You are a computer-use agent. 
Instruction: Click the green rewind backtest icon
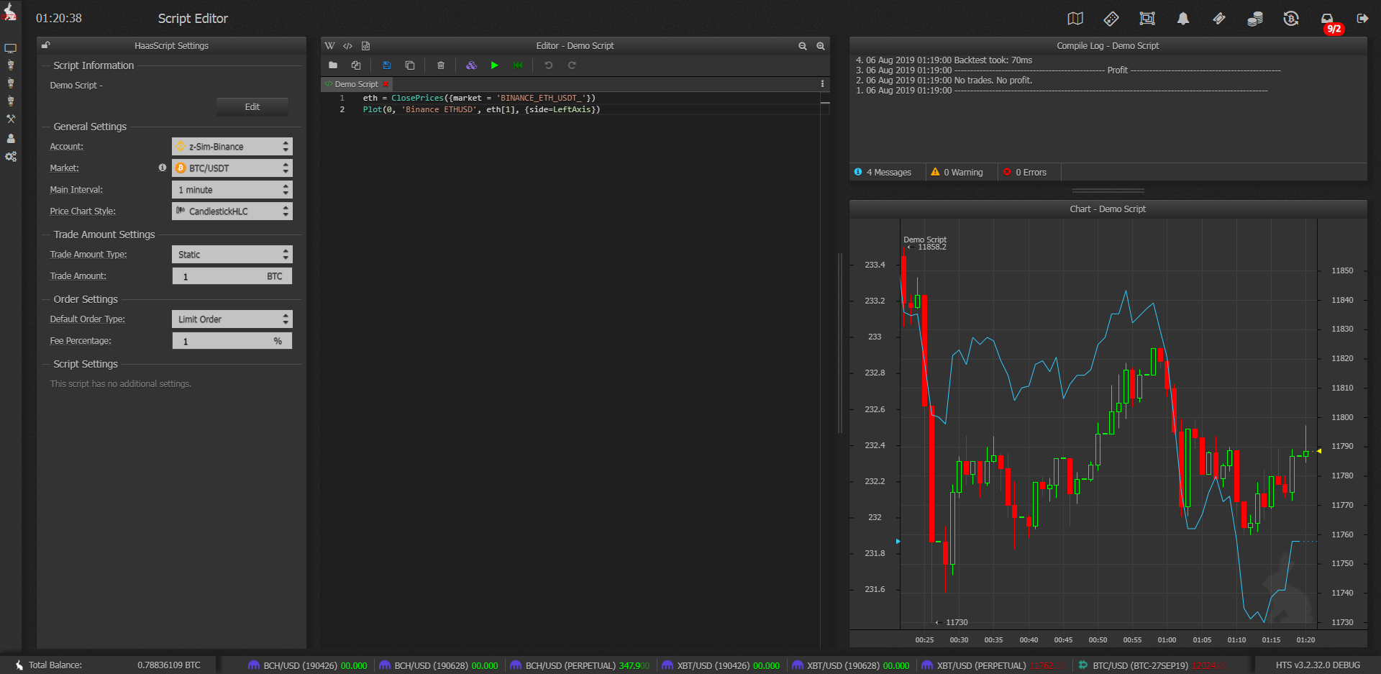pos(518,65)
